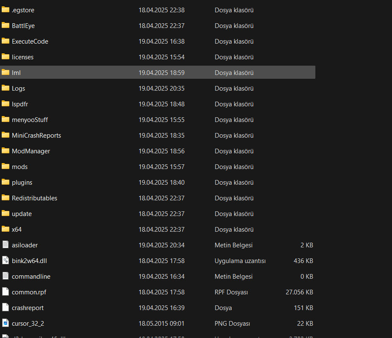Click the .egstore folder icon

tap(6, 10)
